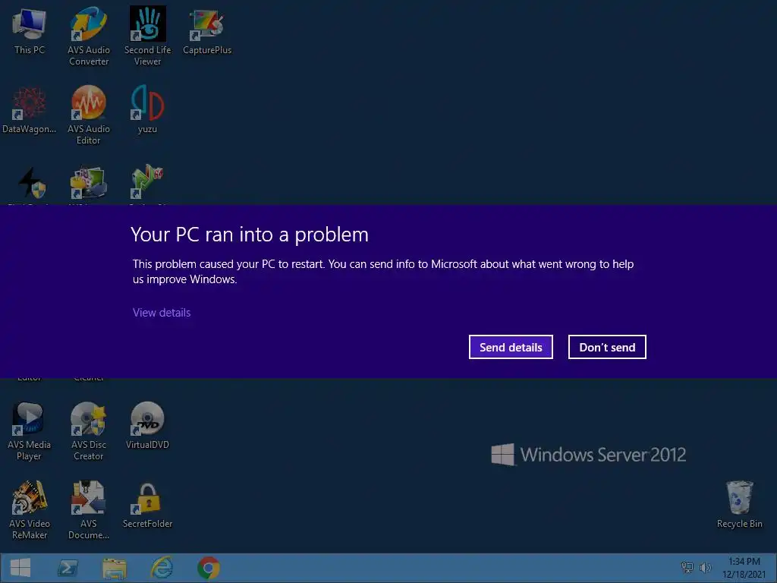Launch Internet Explorer from the taskbar
The height and width of the screenshot is (583, 777).
[162, 568]
